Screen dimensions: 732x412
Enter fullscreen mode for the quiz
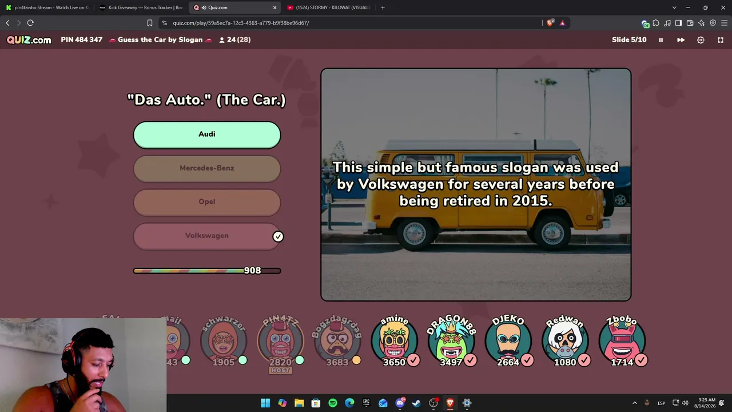(x=721, y=40)
